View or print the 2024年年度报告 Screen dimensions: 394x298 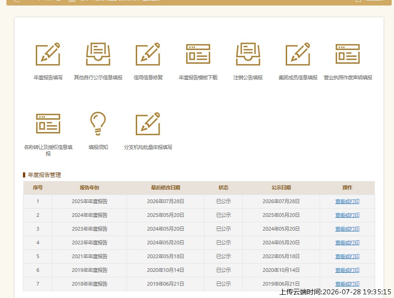347,215
